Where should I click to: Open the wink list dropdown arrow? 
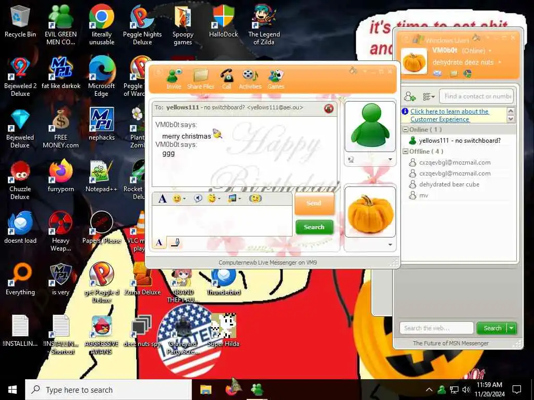point(220,198)
